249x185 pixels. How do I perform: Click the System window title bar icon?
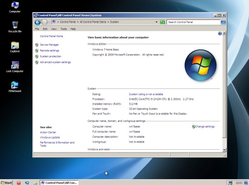coord(36,15)
